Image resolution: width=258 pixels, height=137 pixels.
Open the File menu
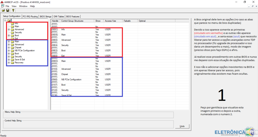[x=7, y=6]
